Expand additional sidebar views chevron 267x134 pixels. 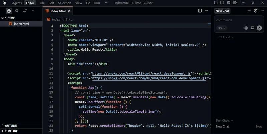click(x=33, y=11)
